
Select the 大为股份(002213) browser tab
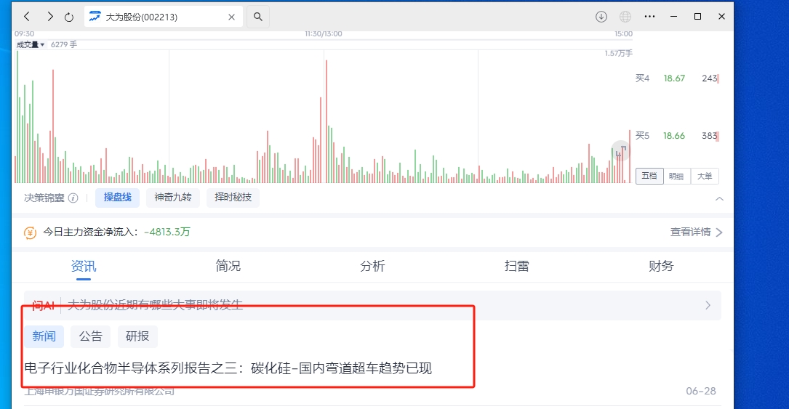(x=164, y=17)
